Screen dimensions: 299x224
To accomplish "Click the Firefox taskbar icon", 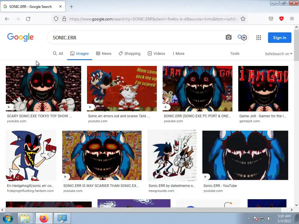I will pyautogui.click(x=44, y=218).
